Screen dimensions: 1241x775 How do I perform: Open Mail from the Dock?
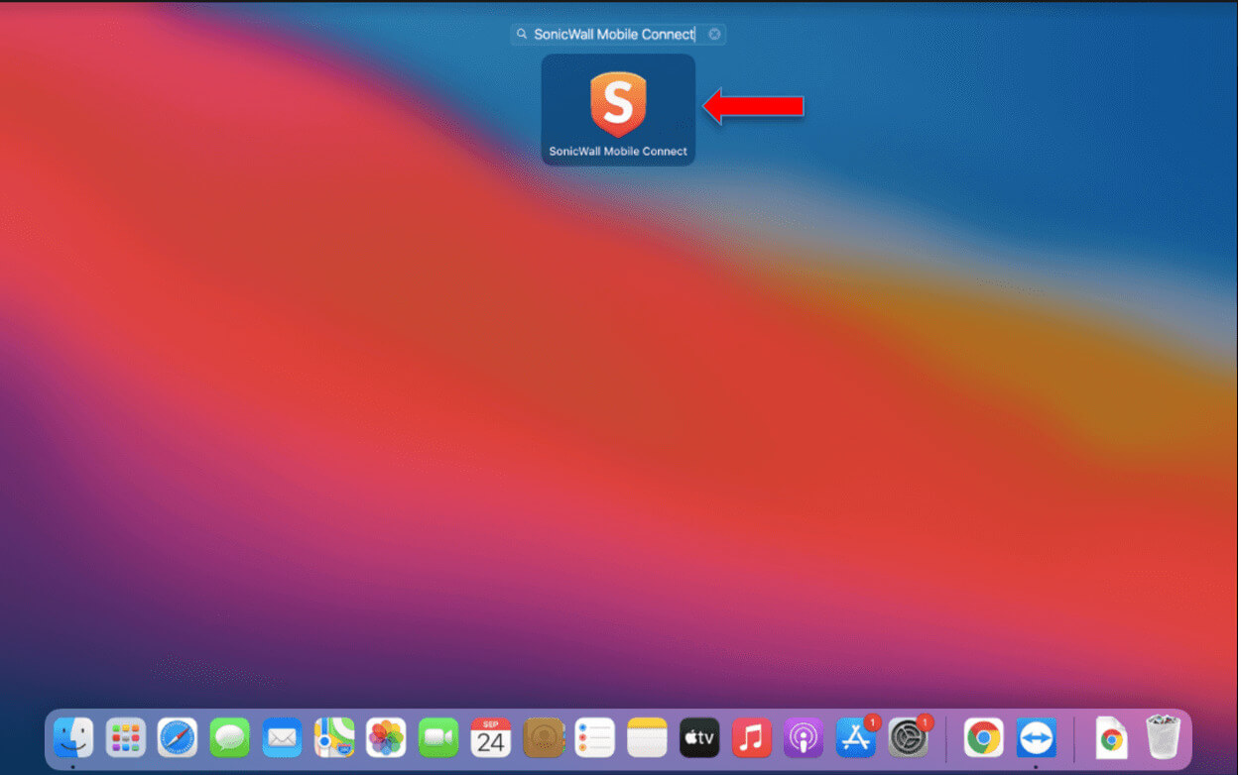(x=282, y=737)
